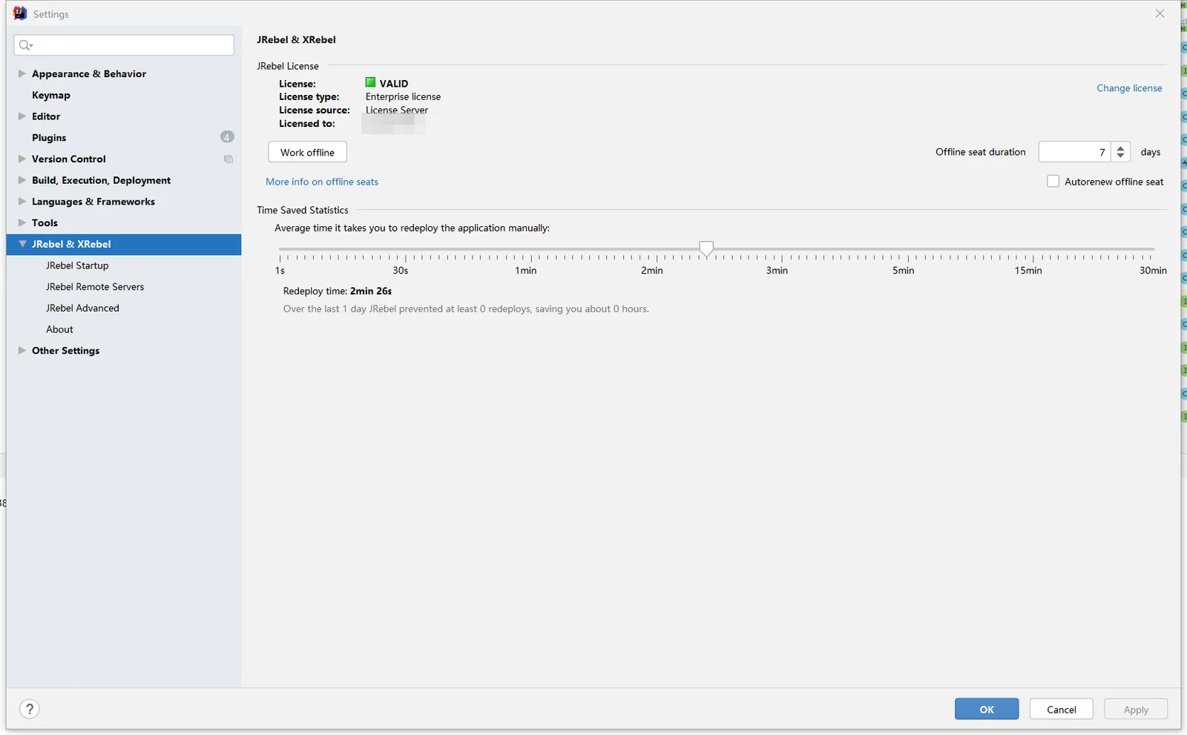Confirm settings with the OK button

pos(987,709)
